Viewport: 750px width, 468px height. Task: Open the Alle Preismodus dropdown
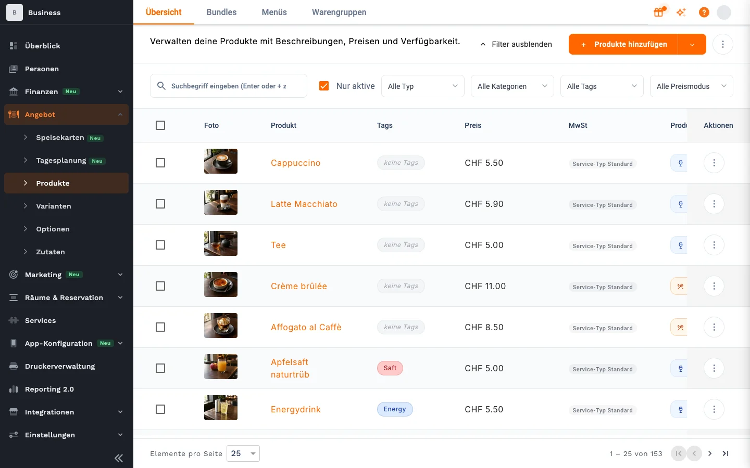click(692, 86)
